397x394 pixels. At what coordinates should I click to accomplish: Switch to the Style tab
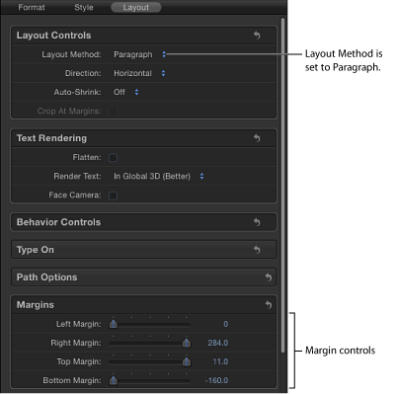click(x=84, y=7)
